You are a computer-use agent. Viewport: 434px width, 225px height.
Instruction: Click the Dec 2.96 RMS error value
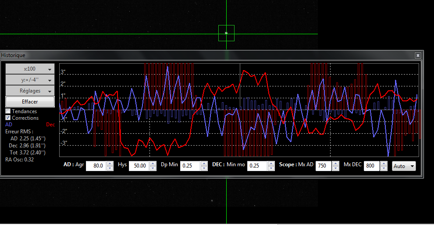pyautogui.click(x=27, y=145)
